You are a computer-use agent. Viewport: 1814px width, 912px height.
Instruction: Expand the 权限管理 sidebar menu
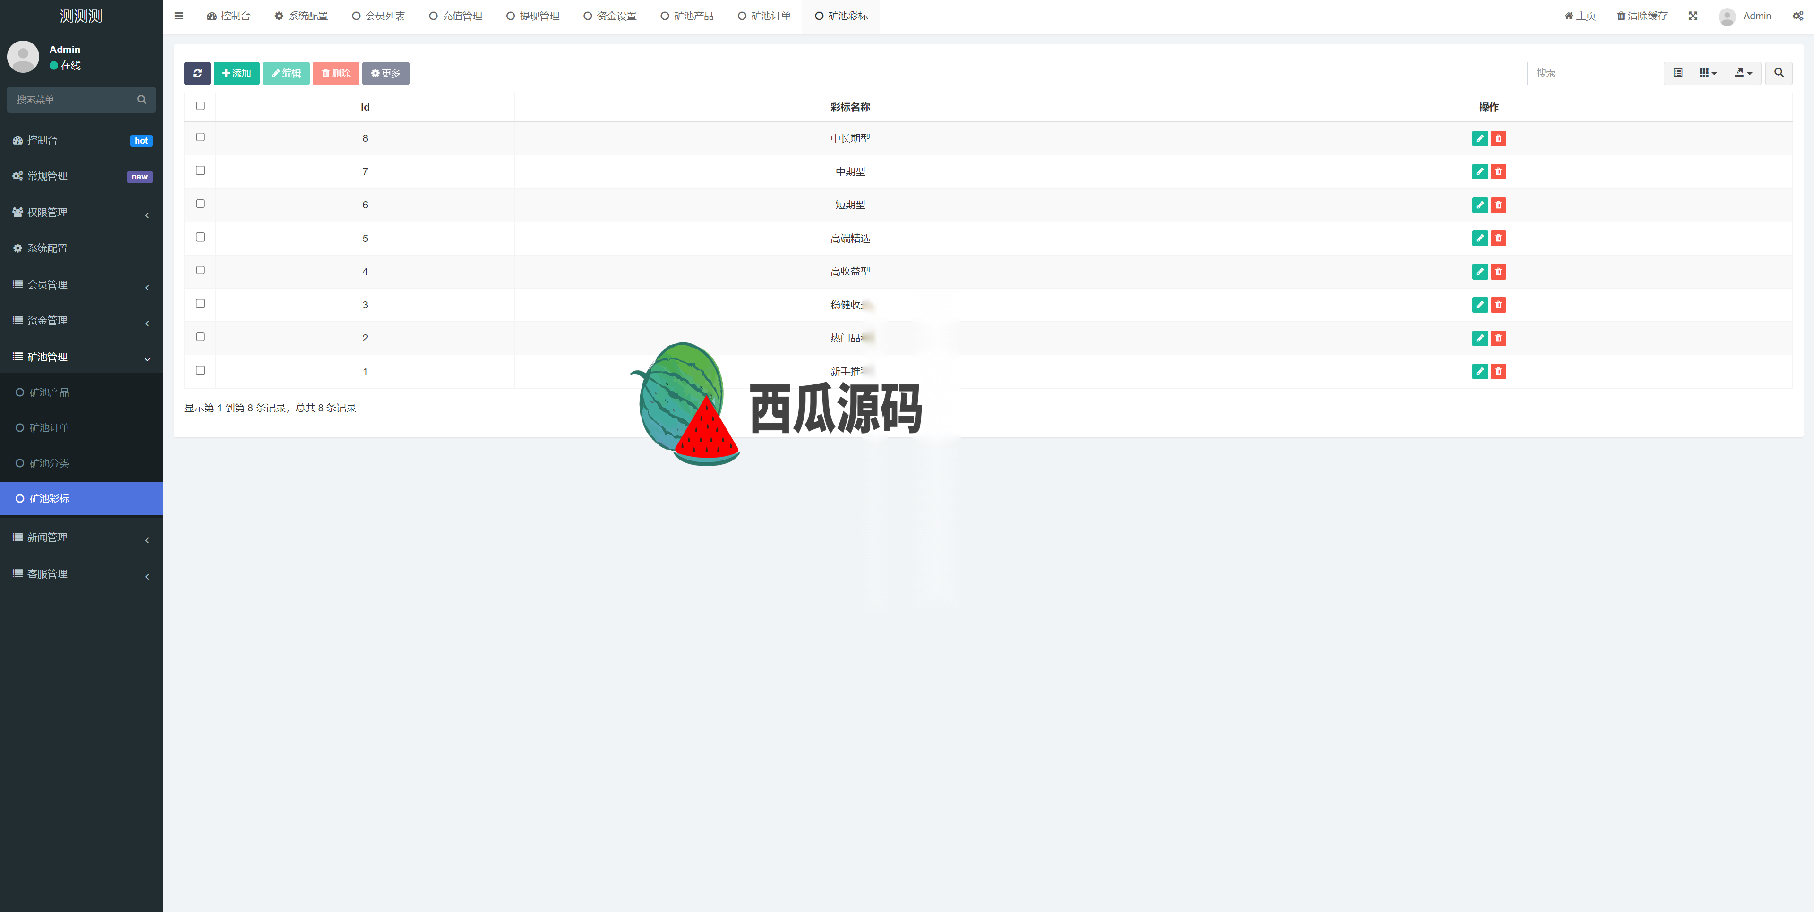point(81,213)
